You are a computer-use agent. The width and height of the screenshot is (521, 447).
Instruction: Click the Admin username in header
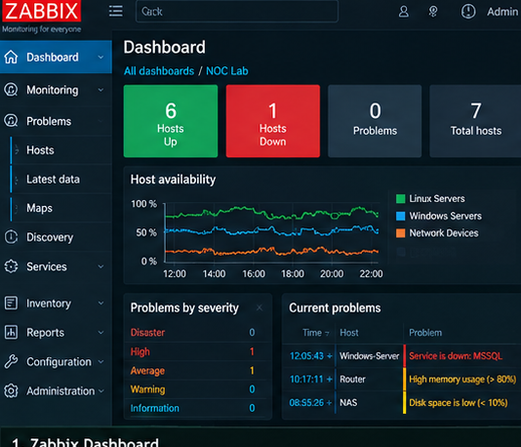(x=502, y=12)
